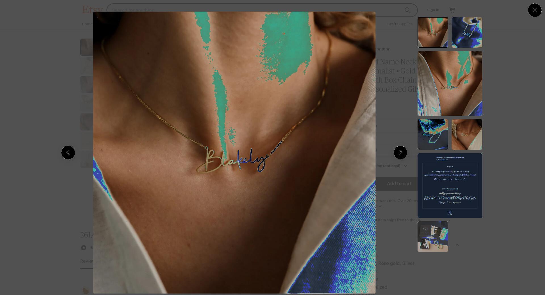Open the Reviews tab
Screen dimensions: 545x295
[x=87, y=261]
